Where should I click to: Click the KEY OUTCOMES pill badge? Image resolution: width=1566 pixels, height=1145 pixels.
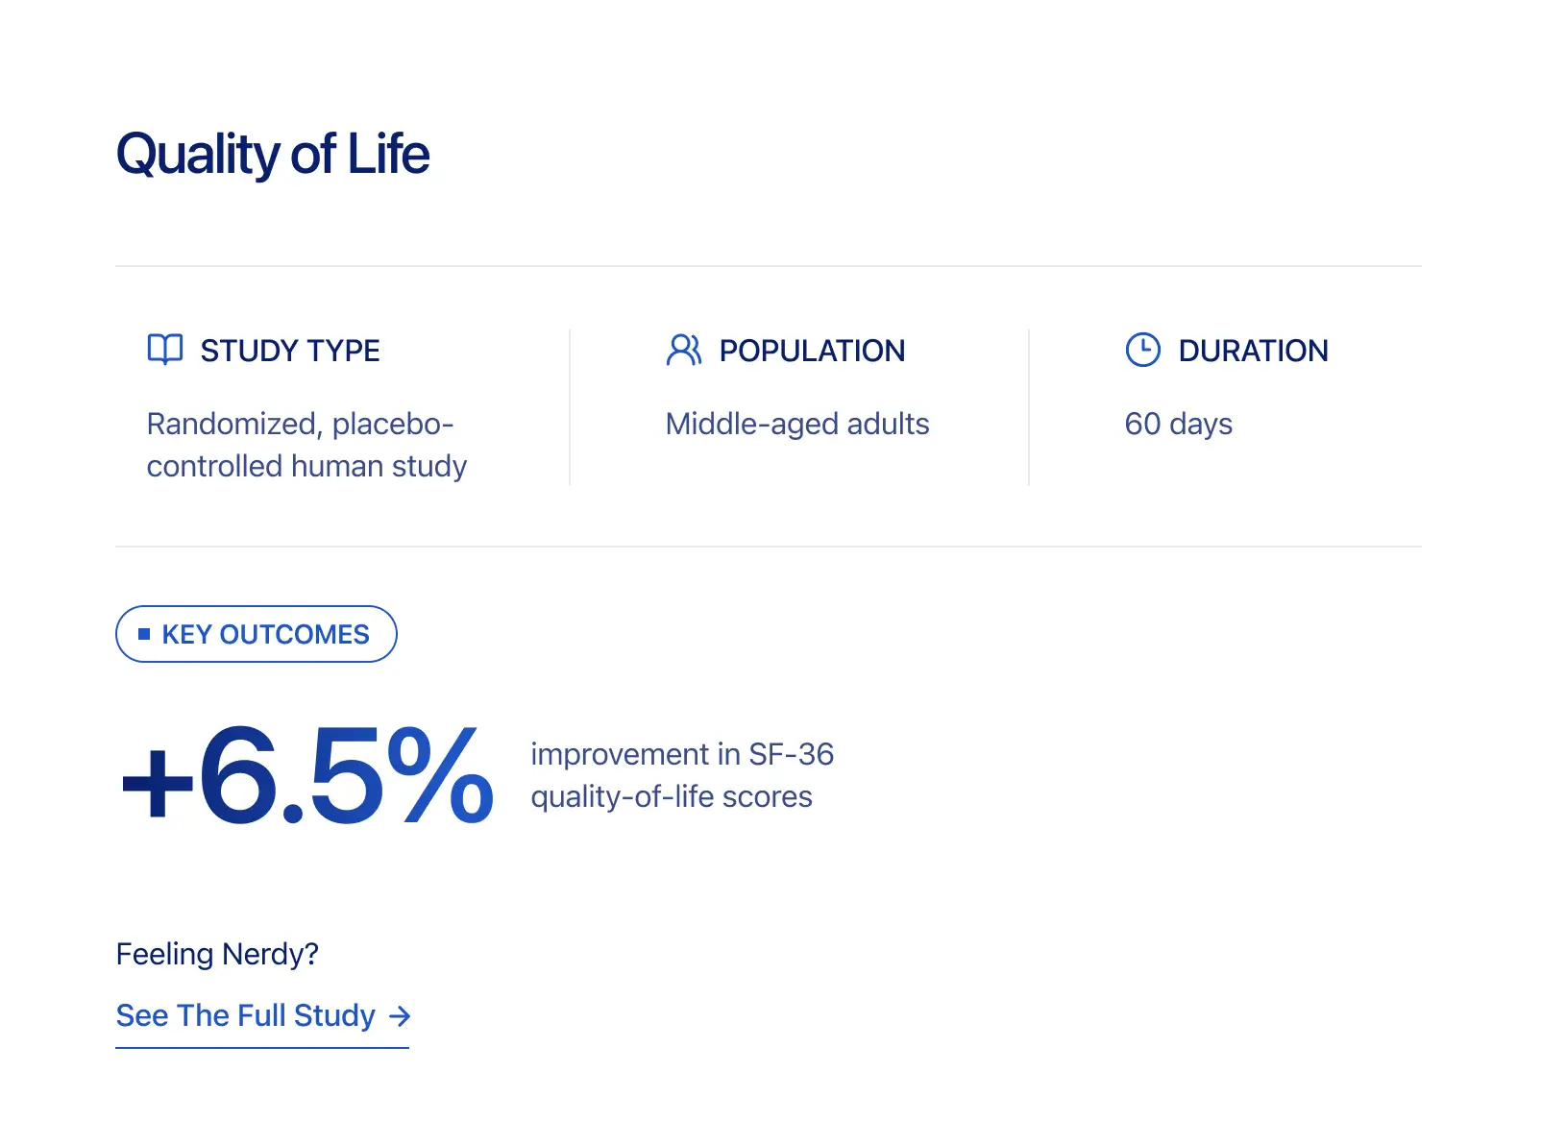(257, 634)
